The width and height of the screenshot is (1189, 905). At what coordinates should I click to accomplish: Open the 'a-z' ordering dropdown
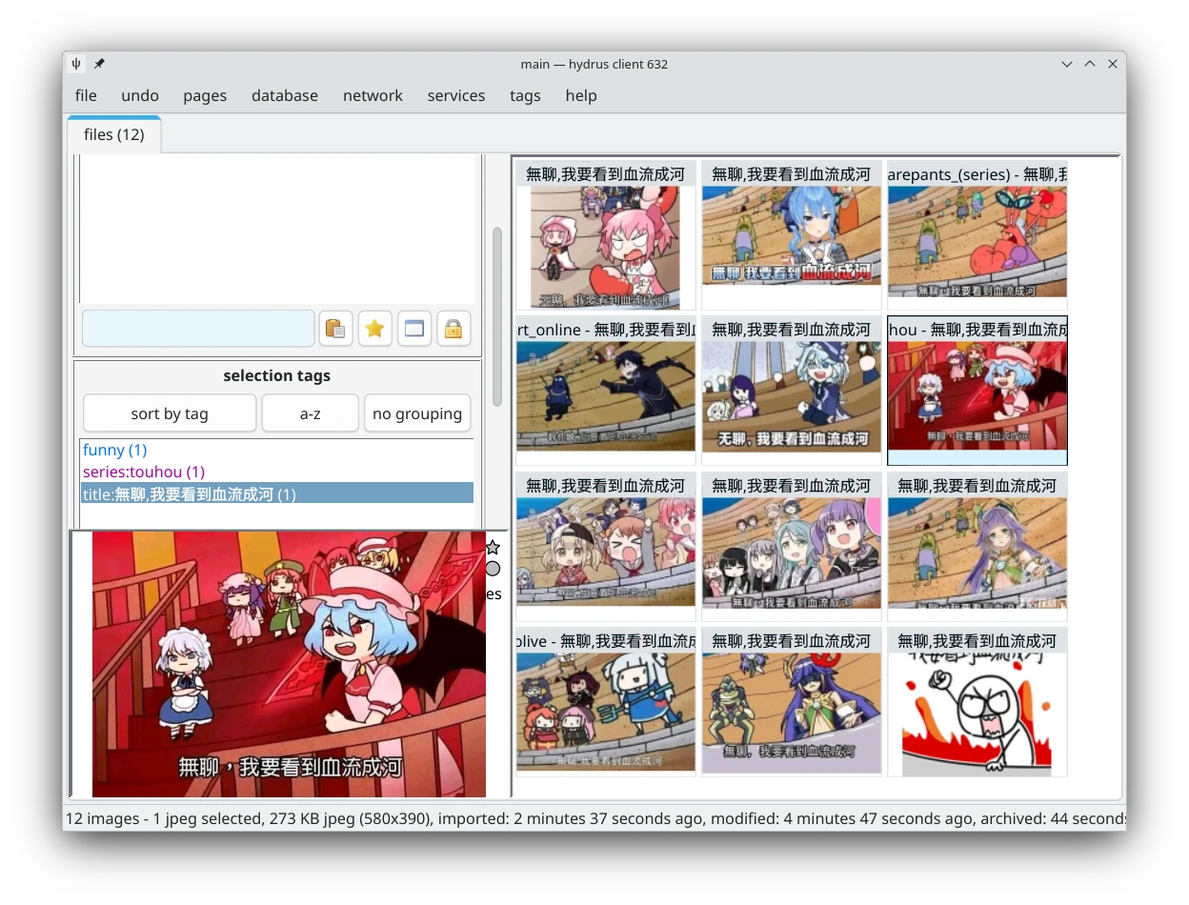310,412
